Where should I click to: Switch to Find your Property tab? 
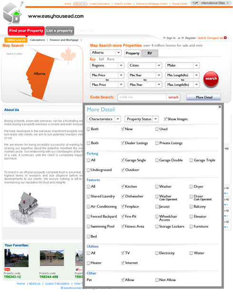coord(26,31)
